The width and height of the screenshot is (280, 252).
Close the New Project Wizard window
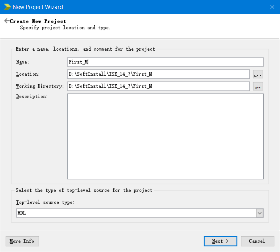click(272, 7)
